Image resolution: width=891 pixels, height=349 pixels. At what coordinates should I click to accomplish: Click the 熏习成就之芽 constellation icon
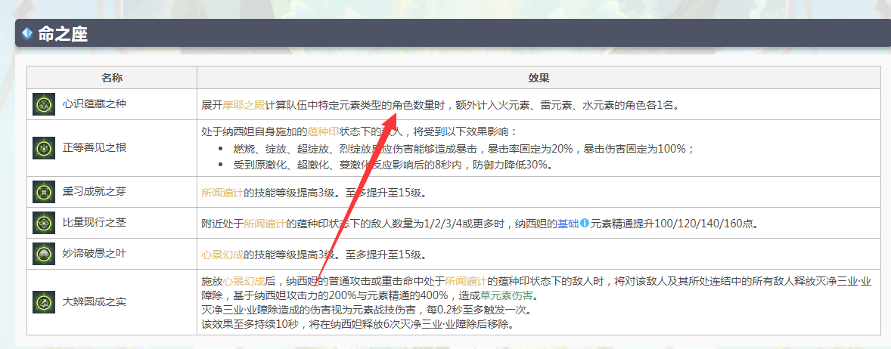tap(44, 192)
